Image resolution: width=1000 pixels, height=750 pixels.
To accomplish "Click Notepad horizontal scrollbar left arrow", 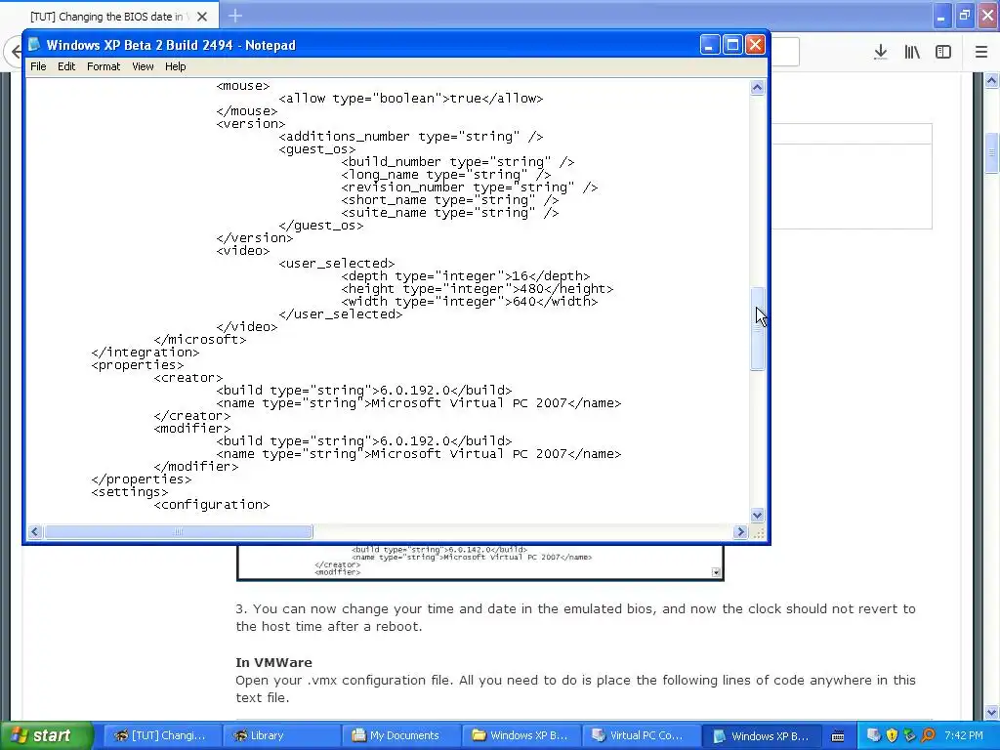I will tap(35, 531).
